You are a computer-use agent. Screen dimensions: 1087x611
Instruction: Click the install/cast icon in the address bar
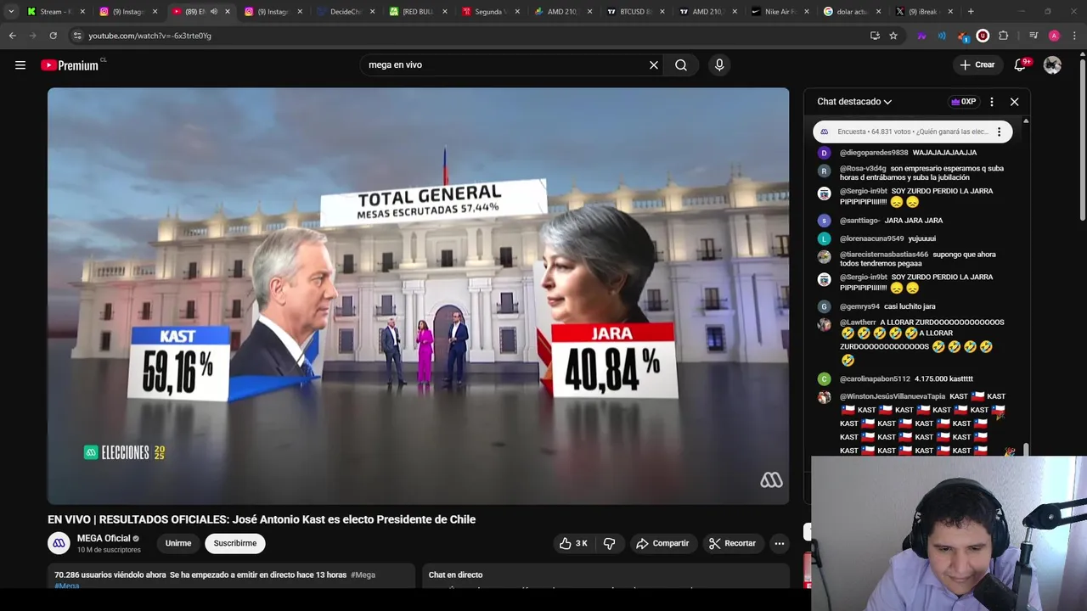pos(875,36)
